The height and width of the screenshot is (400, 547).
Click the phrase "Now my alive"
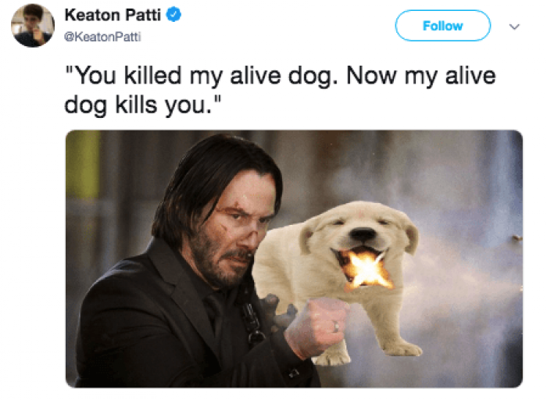click(x=421, y=75)
